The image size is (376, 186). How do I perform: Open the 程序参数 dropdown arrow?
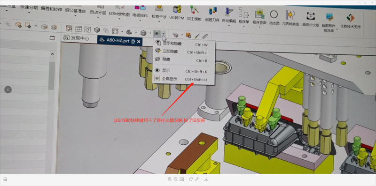click(260, 27)
